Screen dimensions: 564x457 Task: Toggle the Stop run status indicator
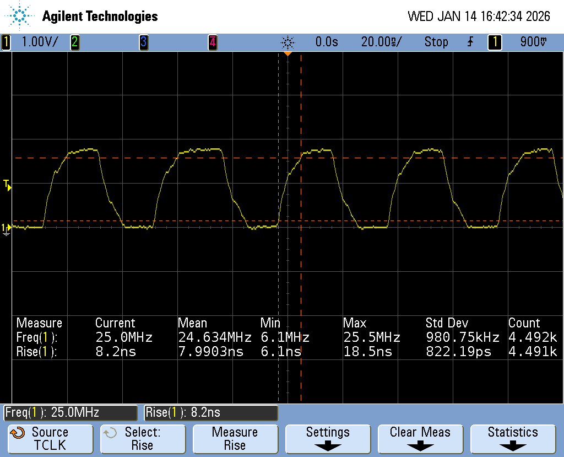[x=436, y=42]
